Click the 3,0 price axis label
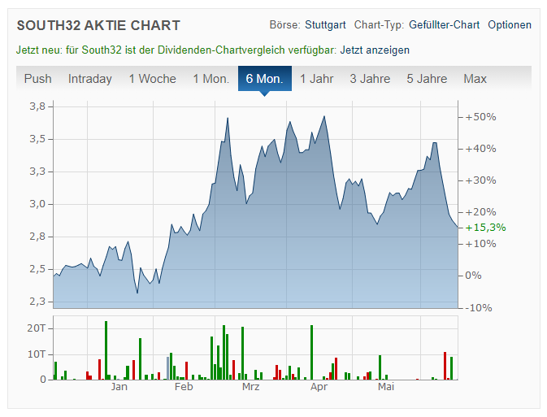This screenshot has width=547, height=417. pyautogui.click(x=37, y=204)
